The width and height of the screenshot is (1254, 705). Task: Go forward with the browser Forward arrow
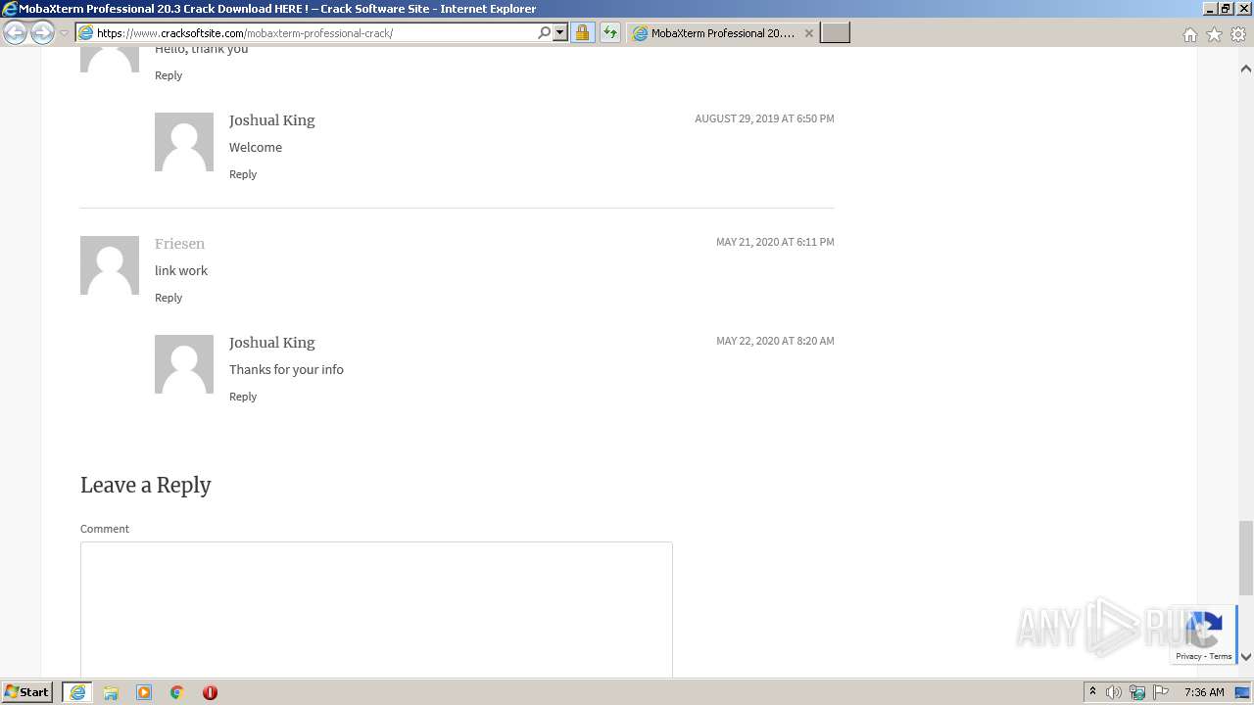click(x=42, y=33)
